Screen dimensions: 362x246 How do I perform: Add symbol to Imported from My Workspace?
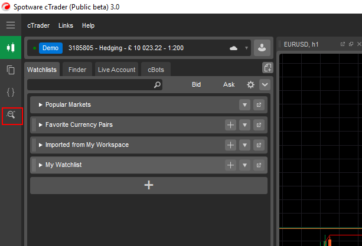pyautogui.click(x=230, y=145)
